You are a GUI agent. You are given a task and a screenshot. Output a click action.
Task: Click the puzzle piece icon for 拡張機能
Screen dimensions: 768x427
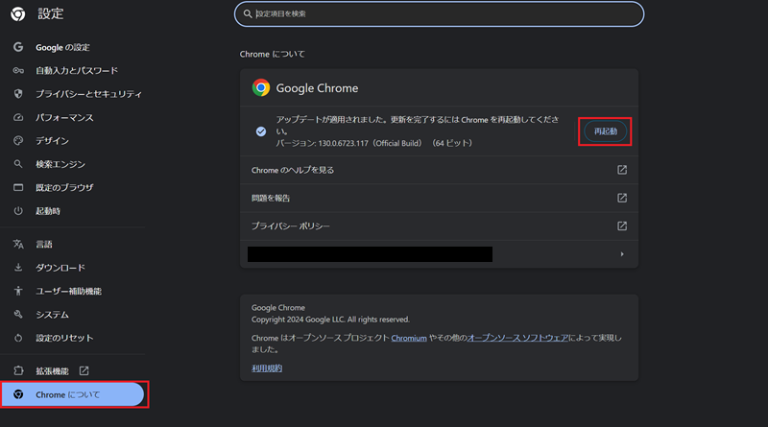[x=18, y=370]
